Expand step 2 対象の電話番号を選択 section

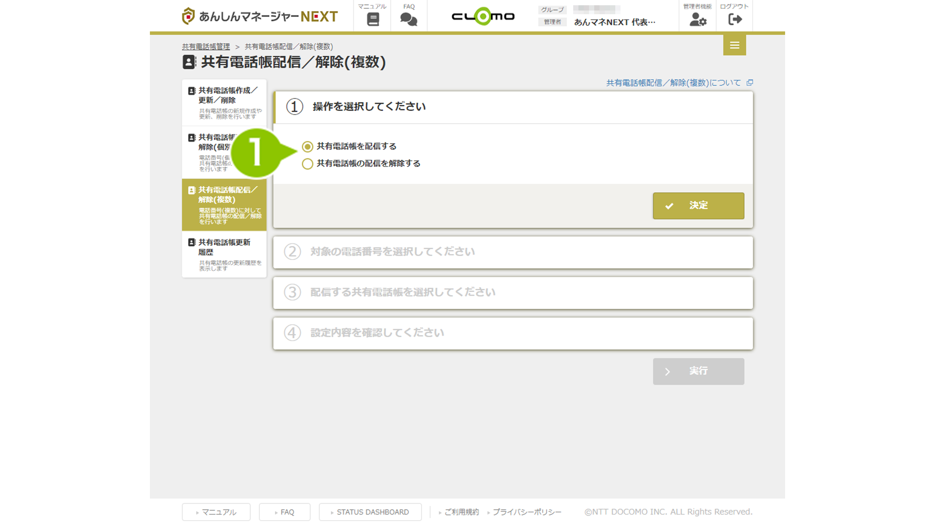click(513, 252)
